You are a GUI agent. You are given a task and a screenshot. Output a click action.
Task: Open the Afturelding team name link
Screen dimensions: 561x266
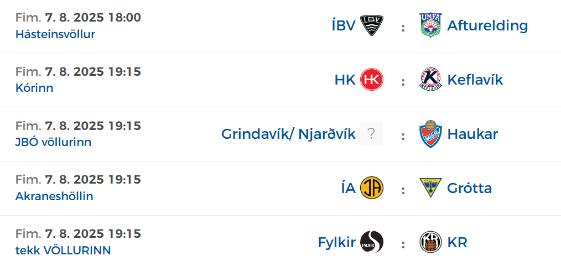487,26
